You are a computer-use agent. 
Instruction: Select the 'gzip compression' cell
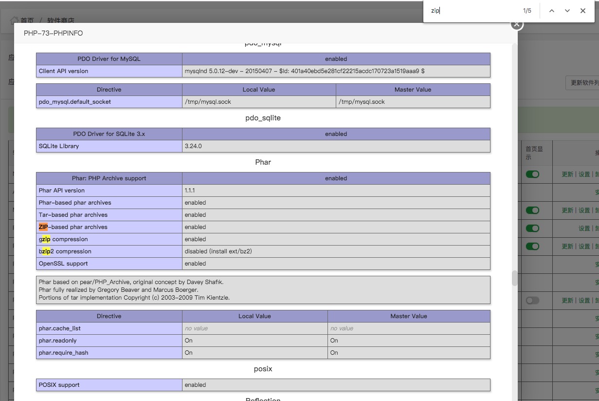[109, 239]
